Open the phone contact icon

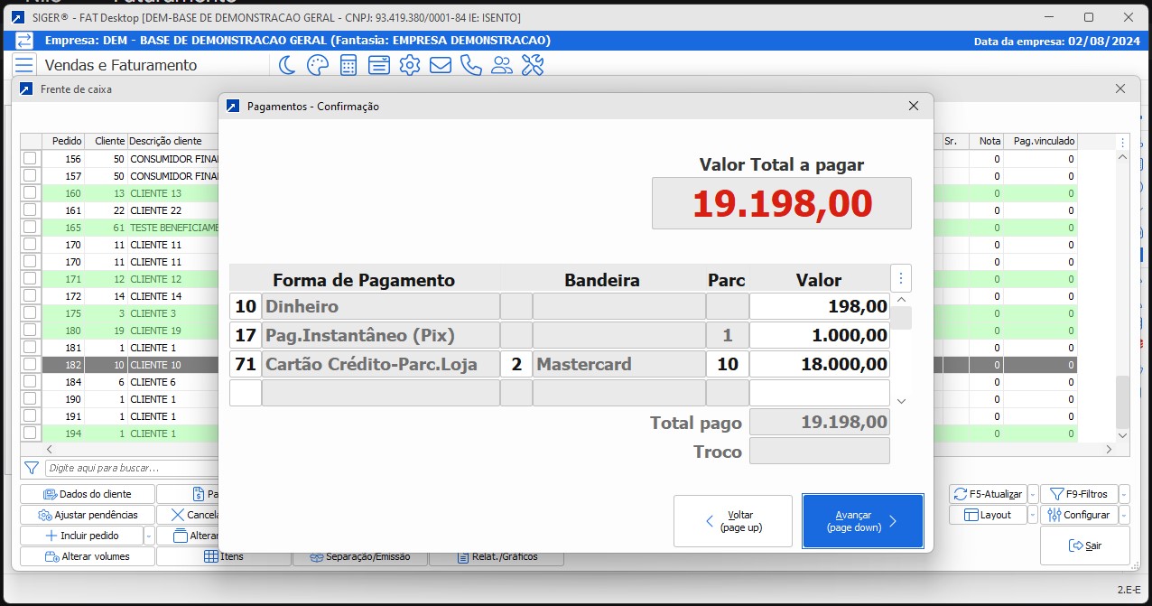(471, 65)
